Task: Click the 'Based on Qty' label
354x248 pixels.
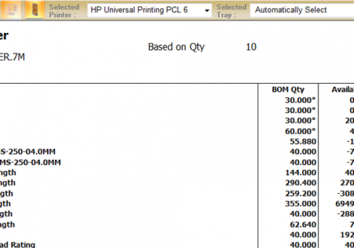Action: (x=176, y=47)
